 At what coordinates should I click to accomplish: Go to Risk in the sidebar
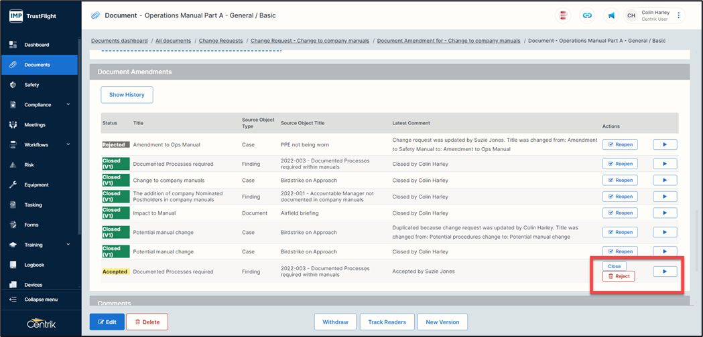pos(29,164)
